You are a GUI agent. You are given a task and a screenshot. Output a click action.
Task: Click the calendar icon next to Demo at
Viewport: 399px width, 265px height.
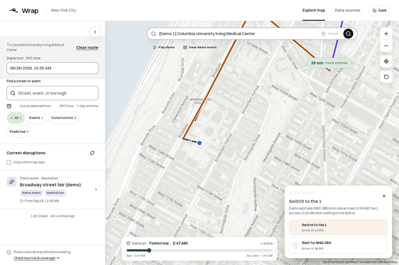click(x=129, y=243)
